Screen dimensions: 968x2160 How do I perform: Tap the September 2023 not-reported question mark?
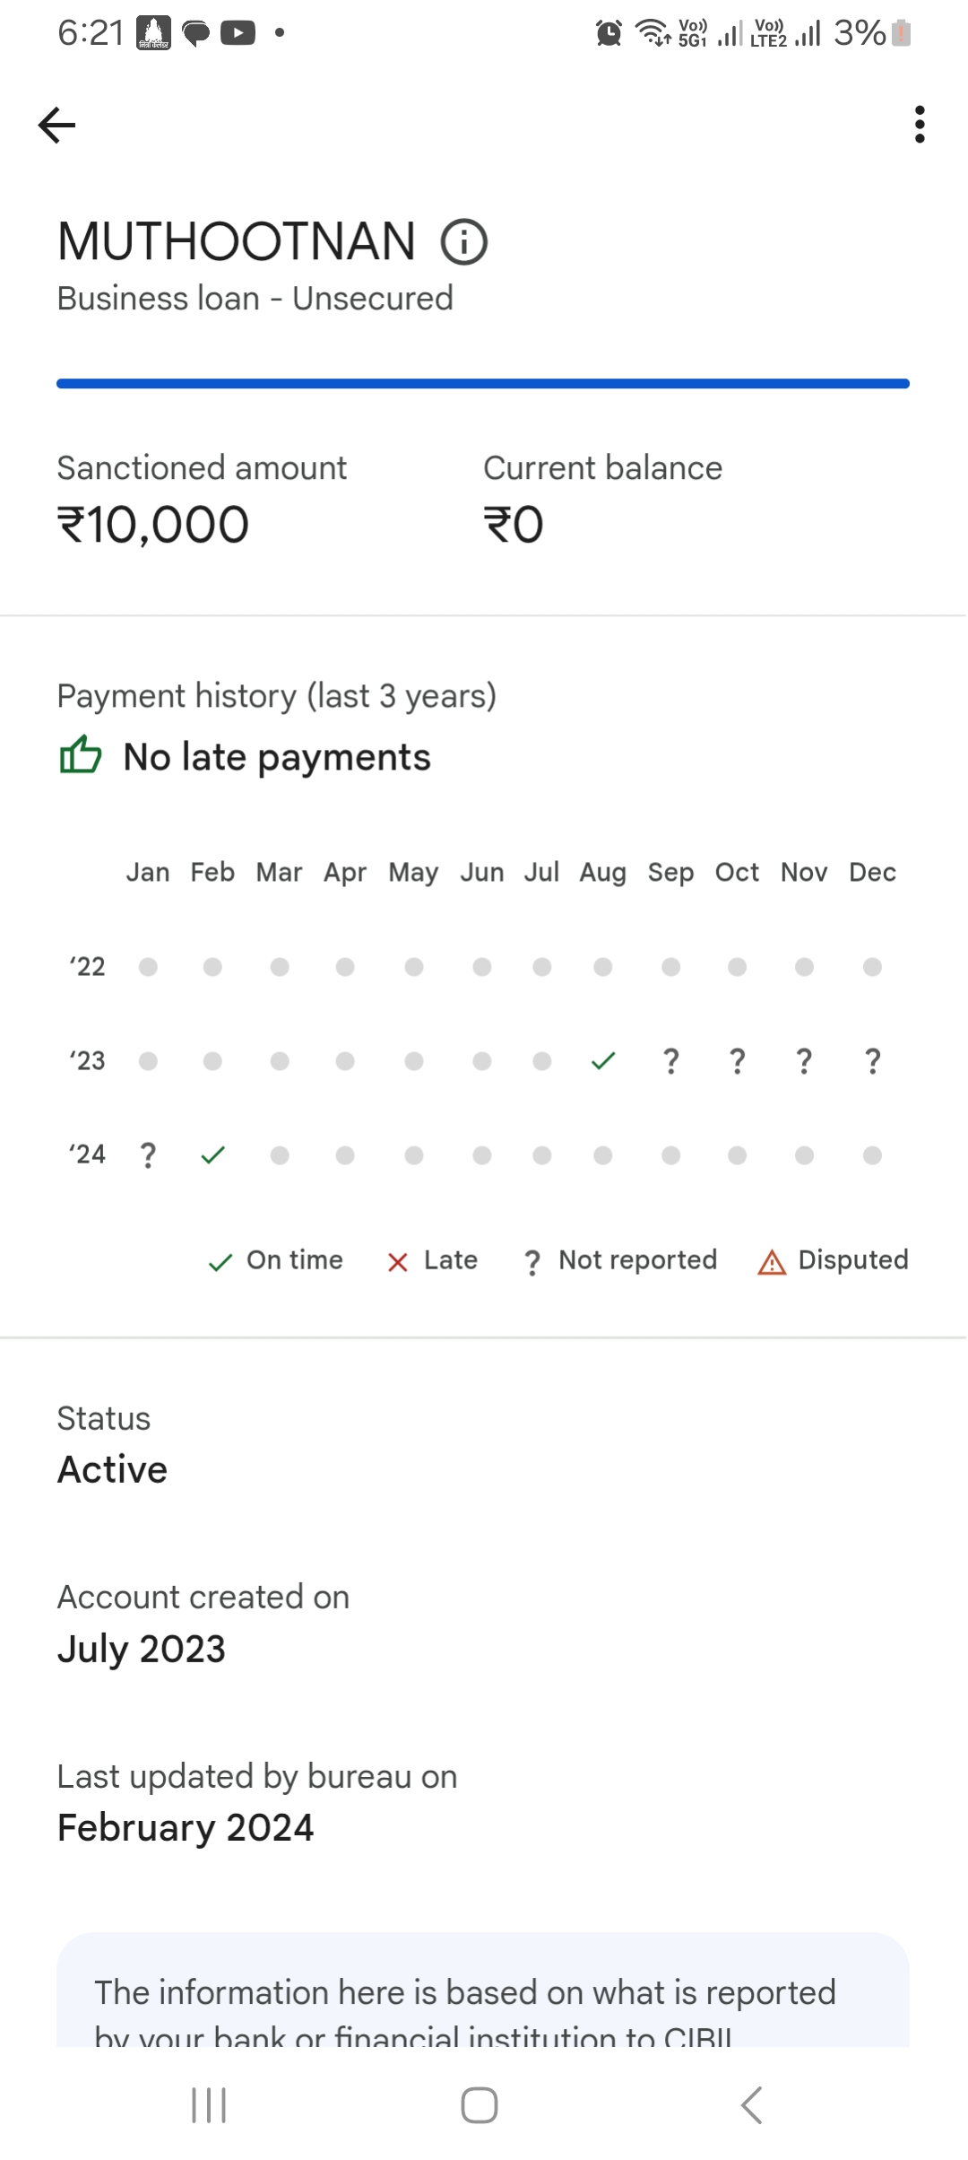click(670, 1061)
